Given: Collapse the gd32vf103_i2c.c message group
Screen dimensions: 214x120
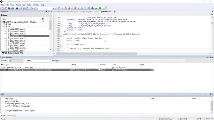Looking at the screenshot, I should (x=3, y=67).
